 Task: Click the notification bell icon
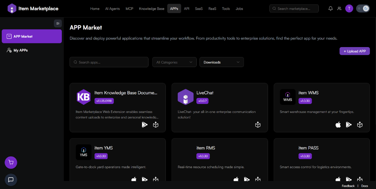point(330,9)
